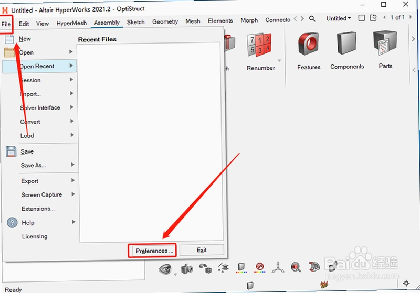Click the crosshair snap icon at bottom right
The image size is (420, 293).
(x=406, y=283)
